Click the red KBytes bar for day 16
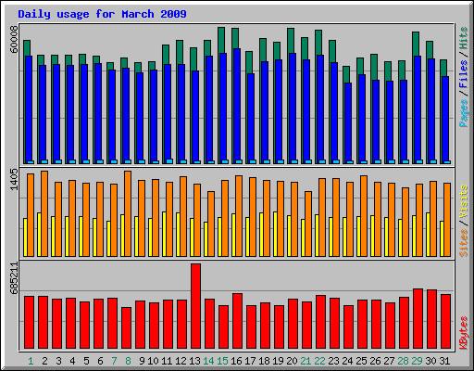The width and height of the screenshot is (474, 371). (237, 321)
